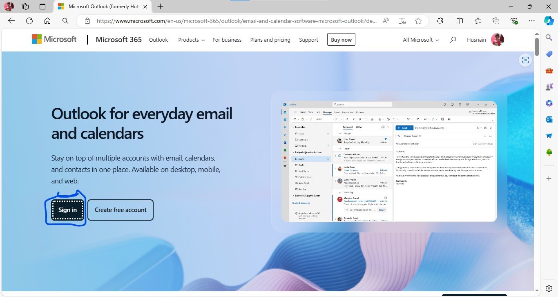This screenshot has height=297, width=558.
Task: Click the visual search icon on hero image
Action: 525,60
